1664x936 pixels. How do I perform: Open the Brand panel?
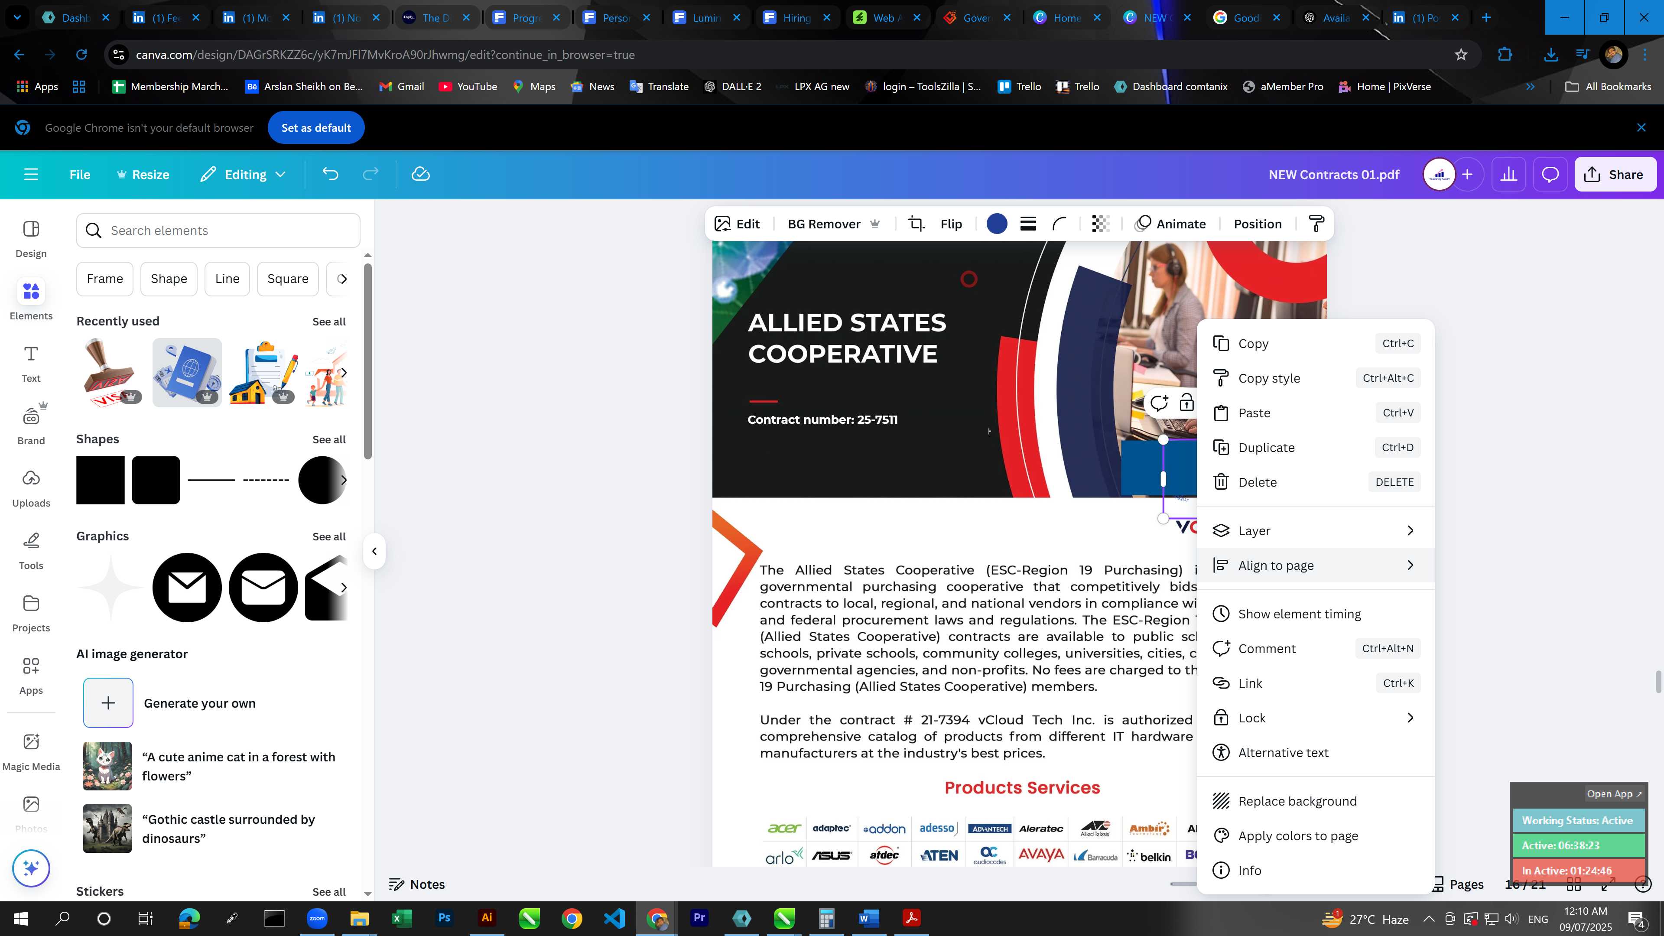(31, 425)
